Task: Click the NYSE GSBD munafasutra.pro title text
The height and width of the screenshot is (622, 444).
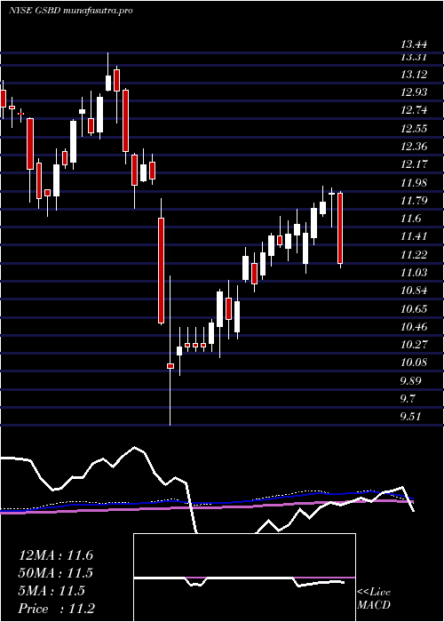Action: (x=70, y=11)
